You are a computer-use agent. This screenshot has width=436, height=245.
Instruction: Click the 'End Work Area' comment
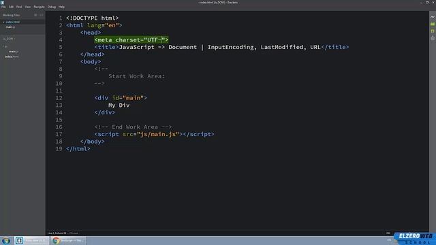134,127
